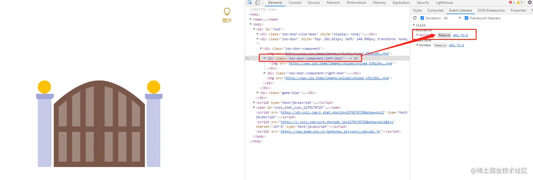Select the inspect element picker icon
This screenshot has height=180, width=533.
[250, 2]
